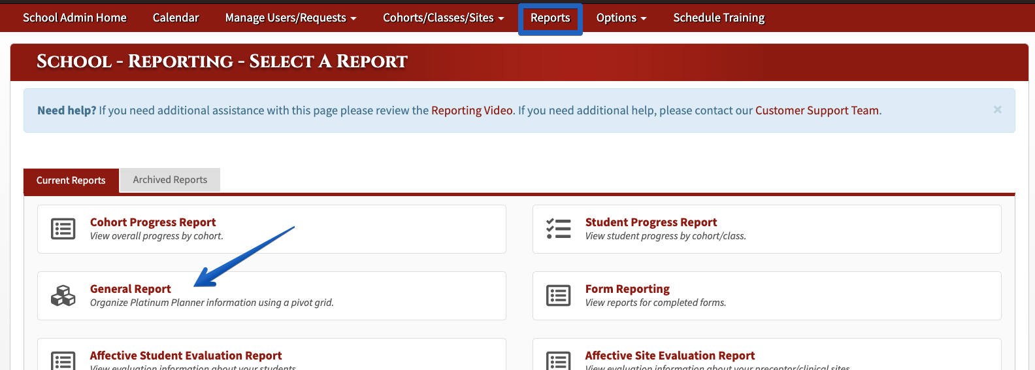Switch to the Archived Reports tab
This screenshot has width=1035, height=370.
coord(170,180)
